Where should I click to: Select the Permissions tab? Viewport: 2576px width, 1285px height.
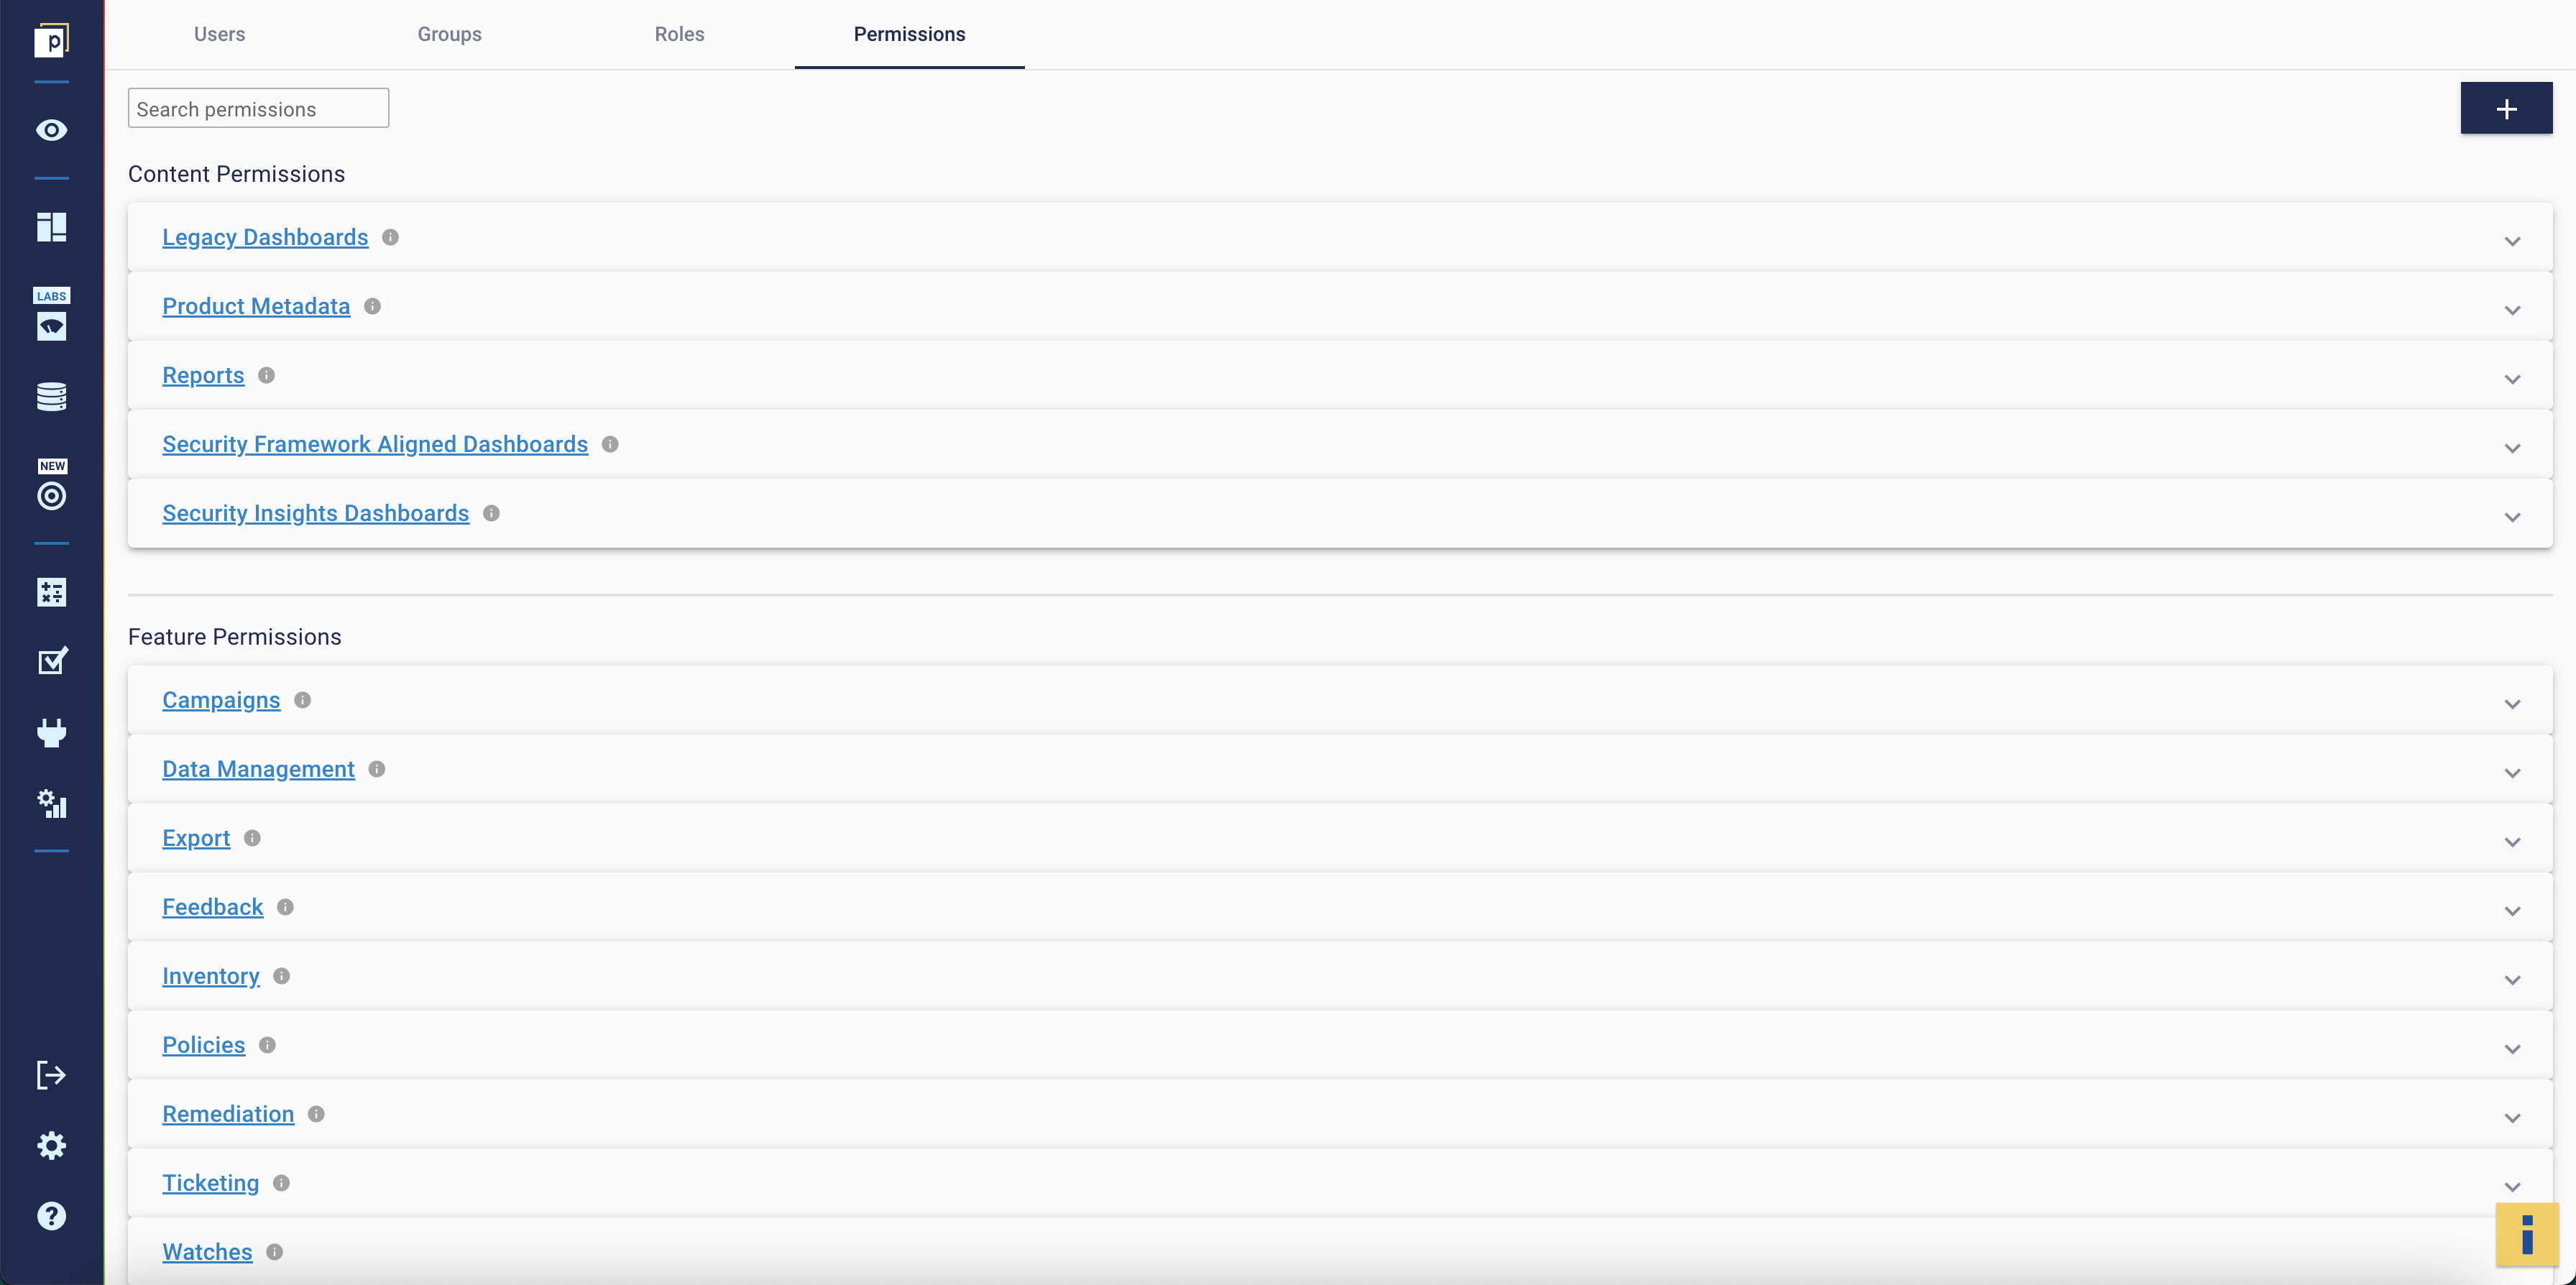909,34
